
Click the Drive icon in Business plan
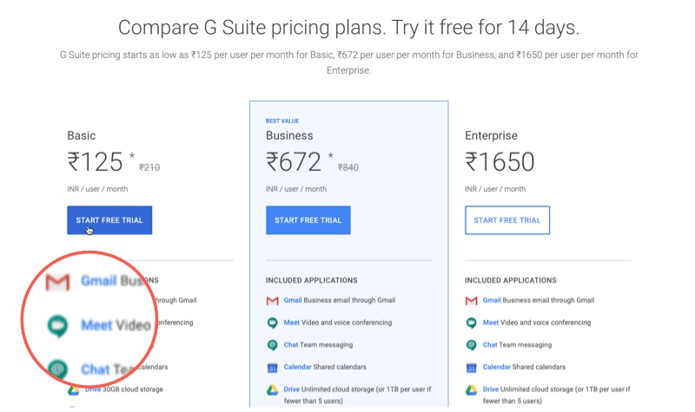272,389
